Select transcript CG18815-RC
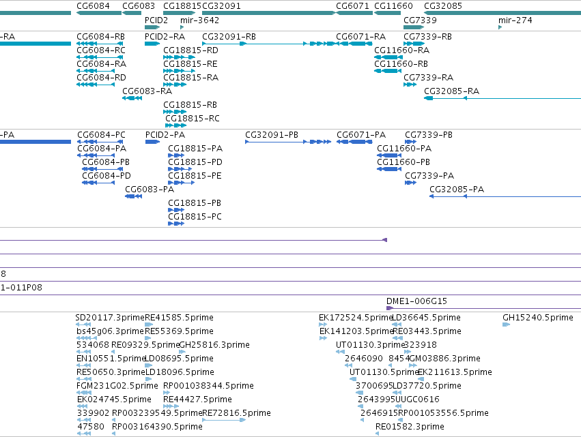Image resolution: width=581 pixels, height=437 pixels. coord(193,119)
